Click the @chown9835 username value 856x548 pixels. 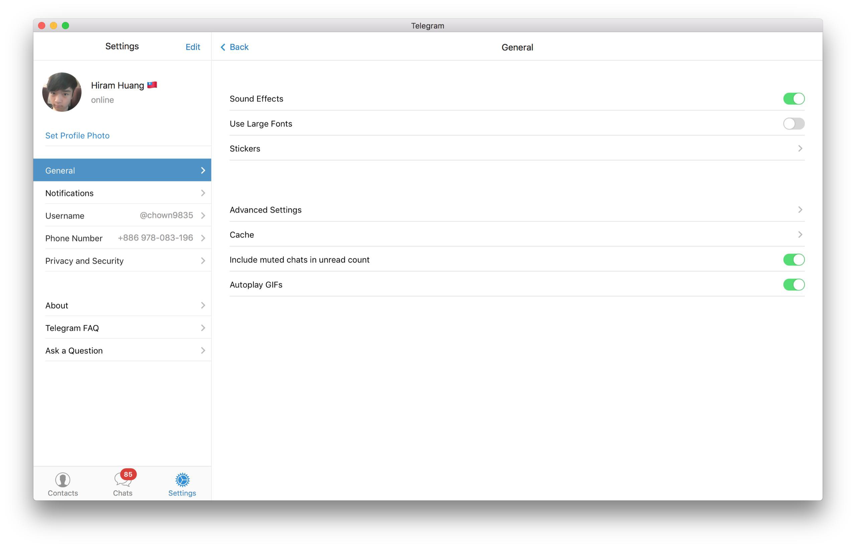point(166,215)
